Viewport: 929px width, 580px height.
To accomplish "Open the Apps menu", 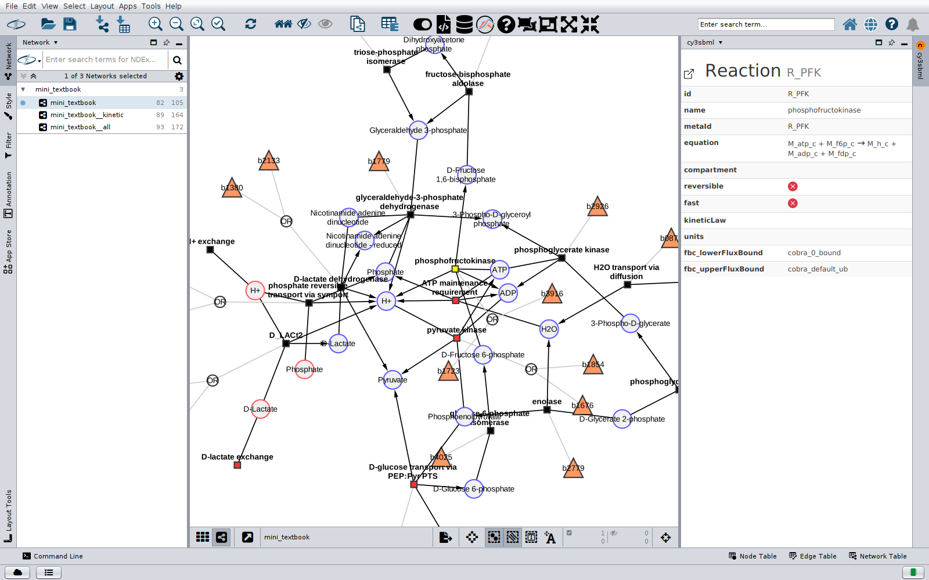I will (128, 6).
